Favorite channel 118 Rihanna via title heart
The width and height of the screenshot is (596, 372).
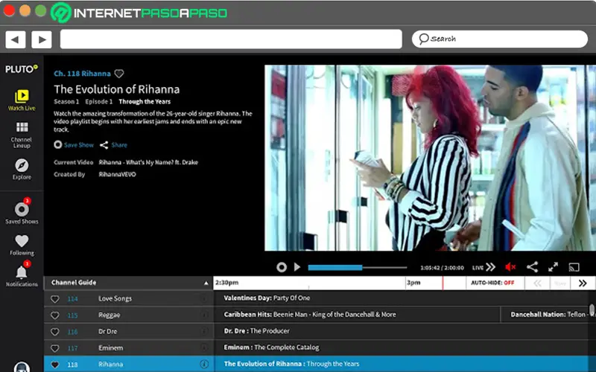(x=119, y=74)
